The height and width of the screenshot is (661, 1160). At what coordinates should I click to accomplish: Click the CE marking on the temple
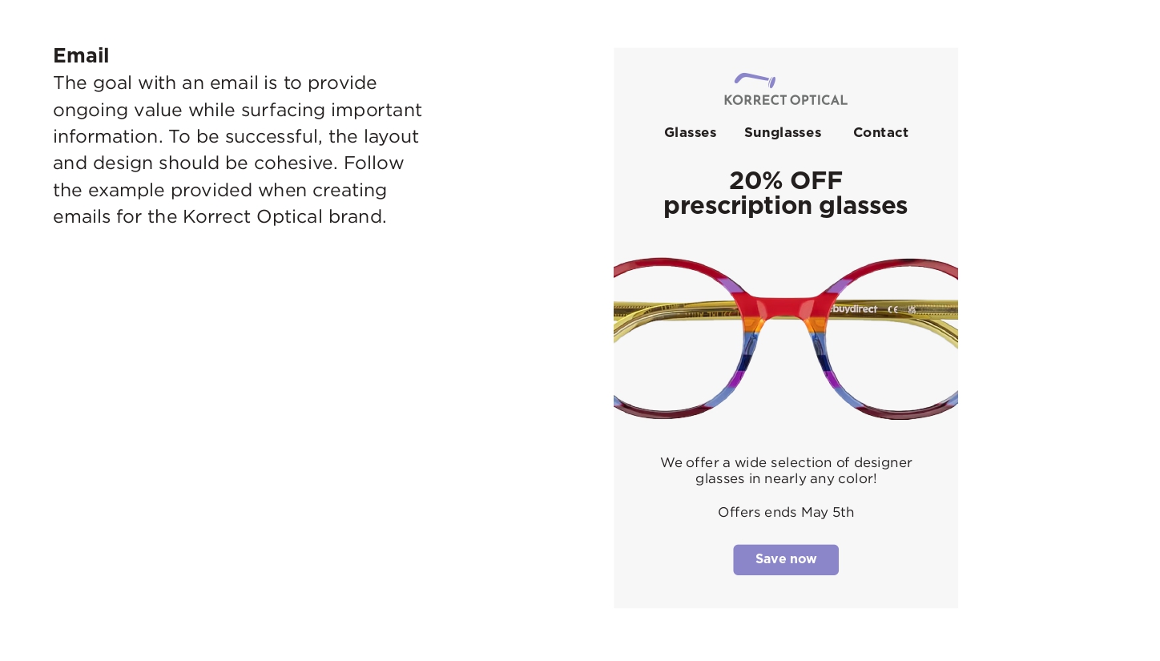click(892, 309)
